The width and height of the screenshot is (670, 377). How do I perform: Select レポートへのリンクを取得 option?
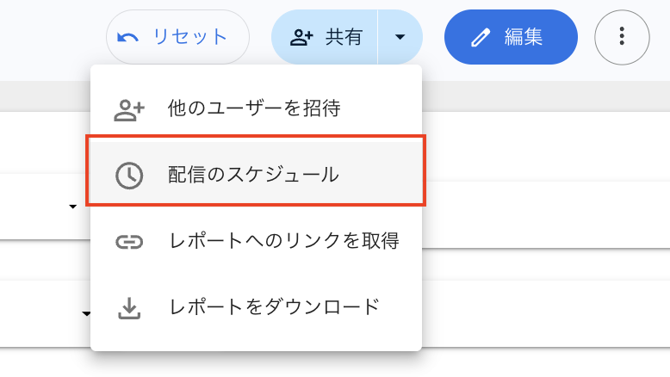(x=283, y=241)
